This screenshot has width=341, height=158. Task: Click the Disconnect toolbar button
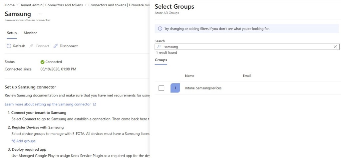pyautogui.click(x=66, y=46)
